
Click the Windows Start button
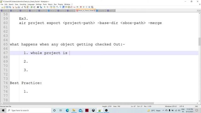[3, 110]
